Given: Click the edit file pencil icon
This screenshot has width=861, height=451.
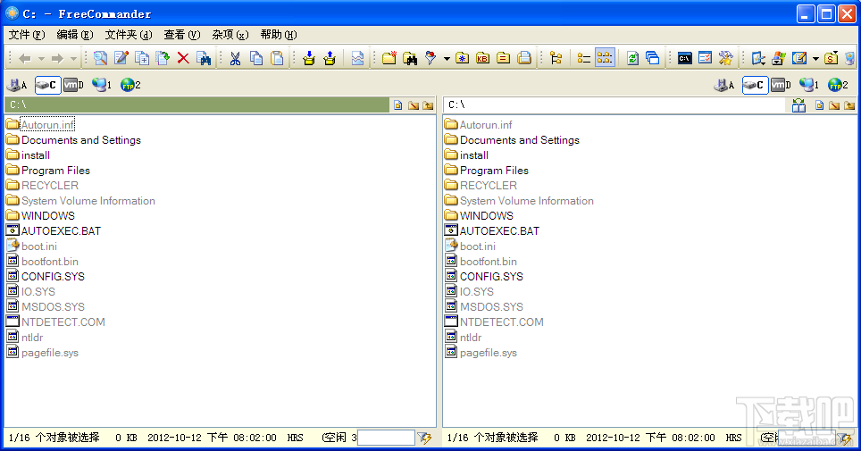Looking at the screenshot, I should 121,58.
